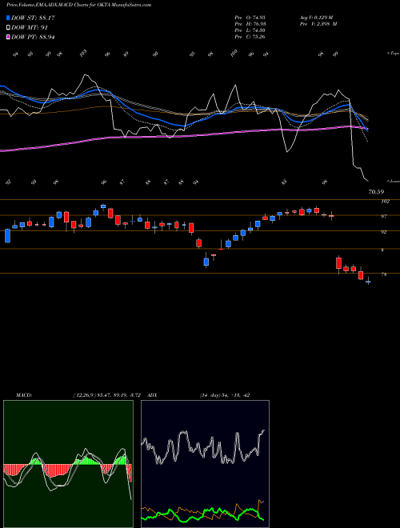Click the 'Pre L: 74.80' value
This screenshot has width=400, height=528.
(x=250, y=30)
